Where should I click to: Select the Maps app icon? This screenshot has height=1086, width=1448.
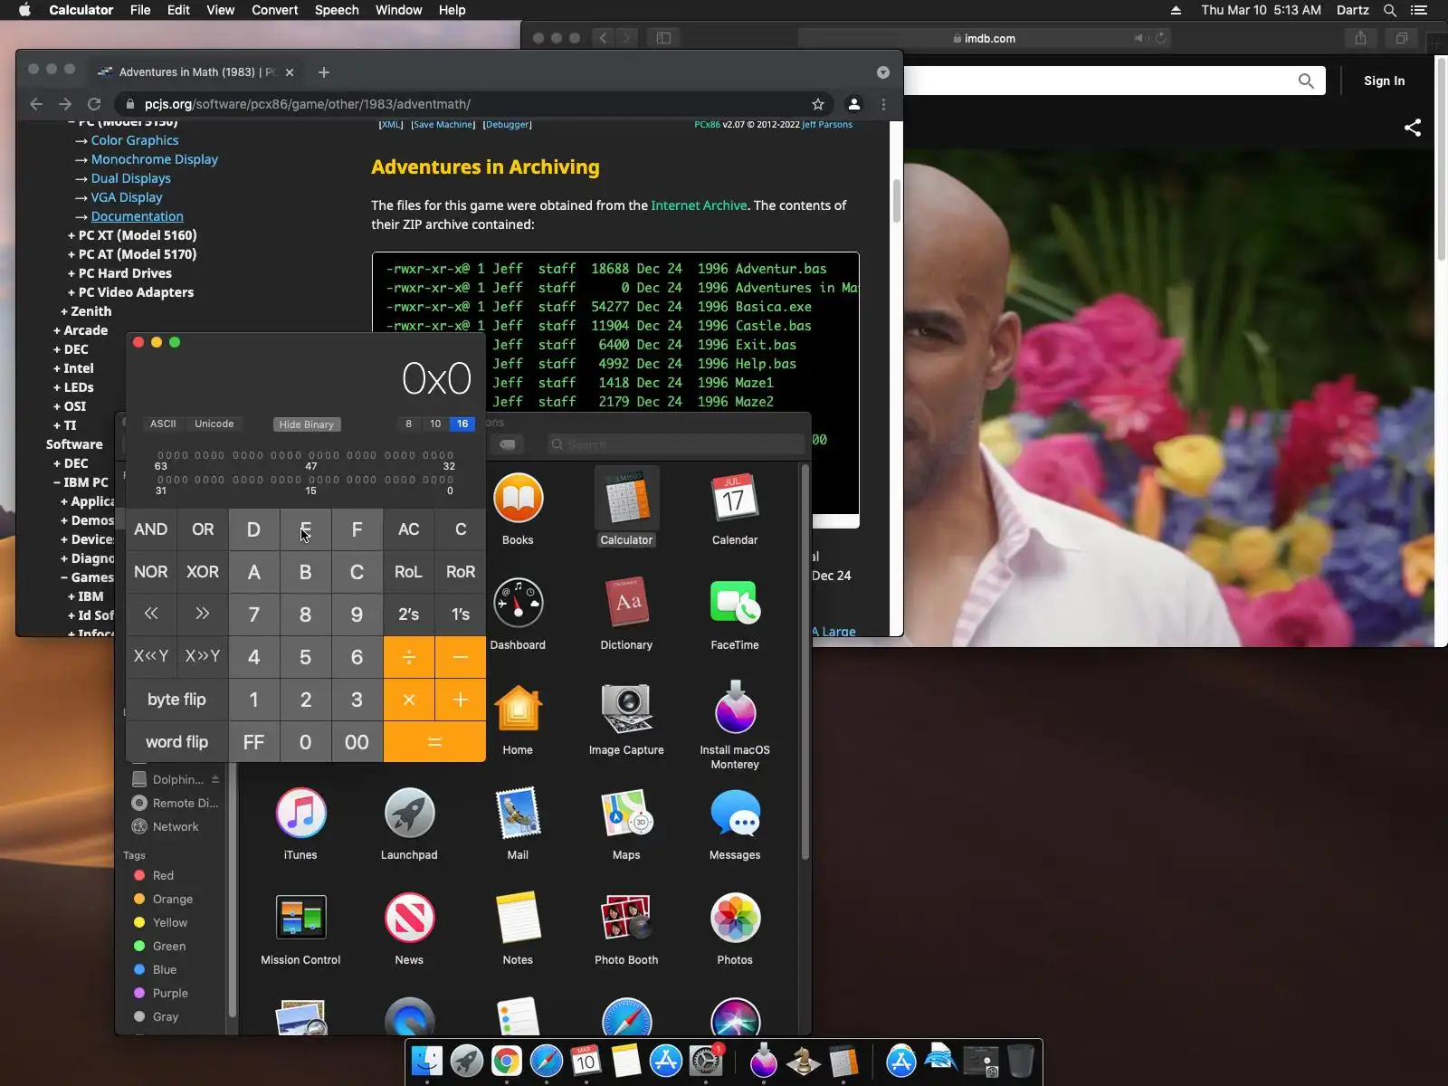(x=626, y=813)
